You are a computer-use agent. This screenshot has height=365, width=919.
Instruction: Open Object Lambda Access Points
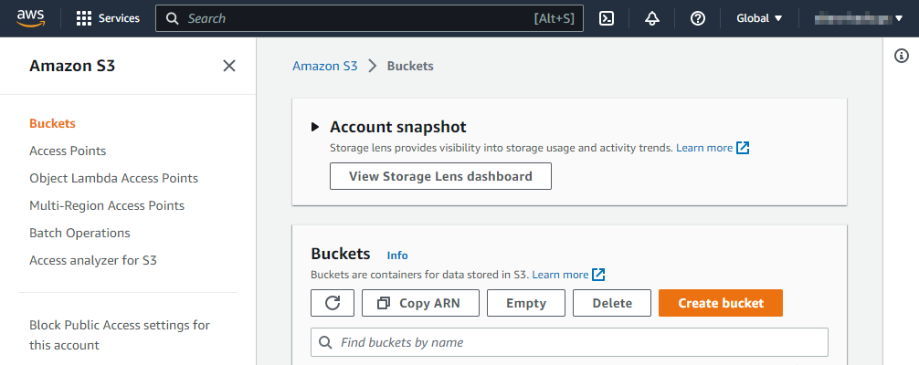click(x=113, y=178)
